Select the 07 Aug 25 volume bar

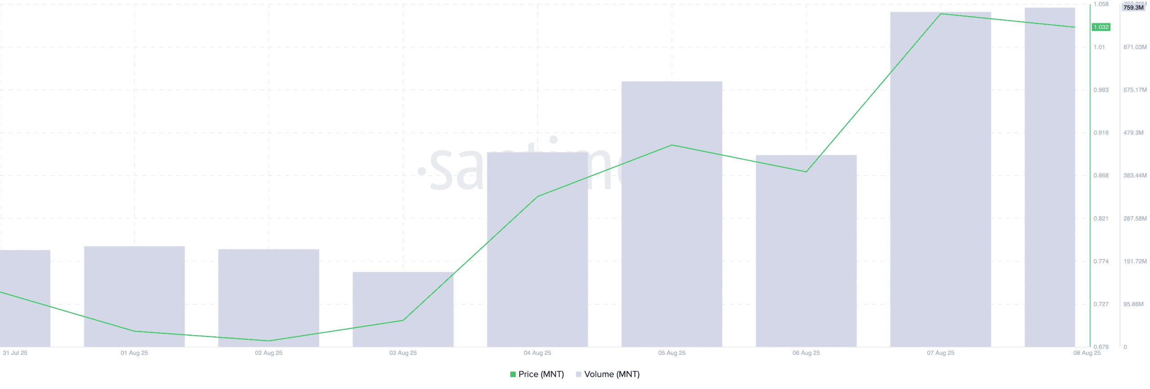click(x=940, y=179)
